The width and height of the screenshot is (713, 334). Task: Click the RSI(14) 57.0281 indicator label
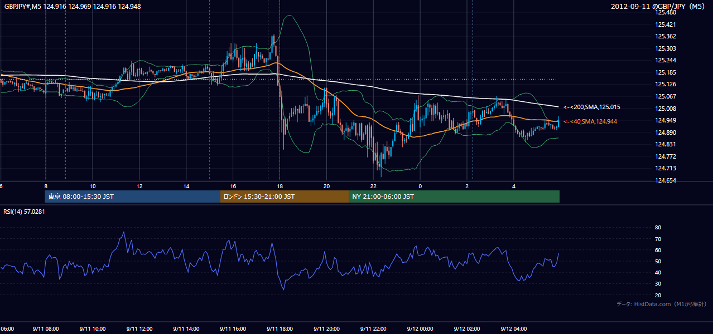[24, 212]
